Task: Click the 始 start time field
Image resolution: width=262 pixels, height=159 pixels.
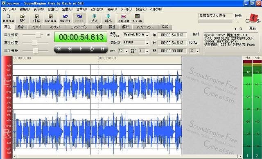Action: point(172,35)
